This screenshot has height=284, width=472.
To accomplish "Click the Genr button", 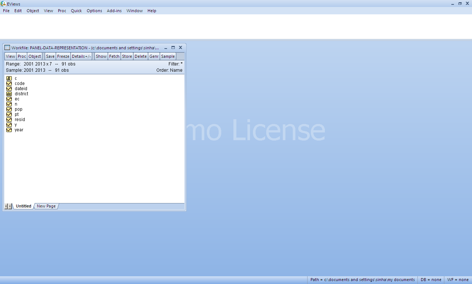I will click(x=154, y=56).
